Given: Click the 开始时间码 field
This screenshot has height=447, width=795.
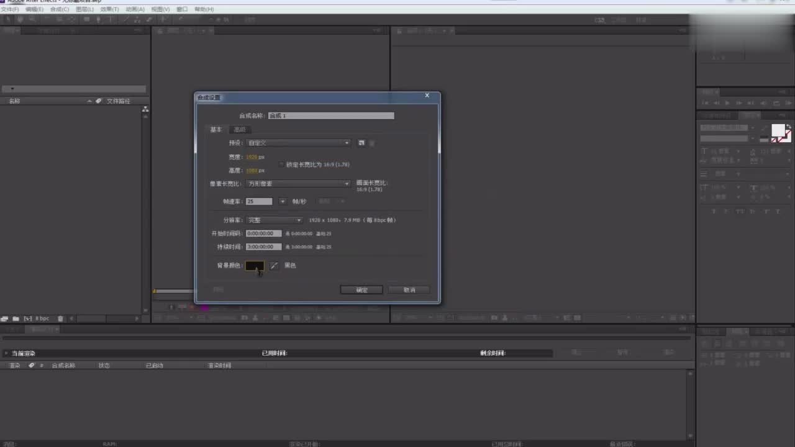Looking at the screenshot, I should pyautogui.click(x=264, y=233).
